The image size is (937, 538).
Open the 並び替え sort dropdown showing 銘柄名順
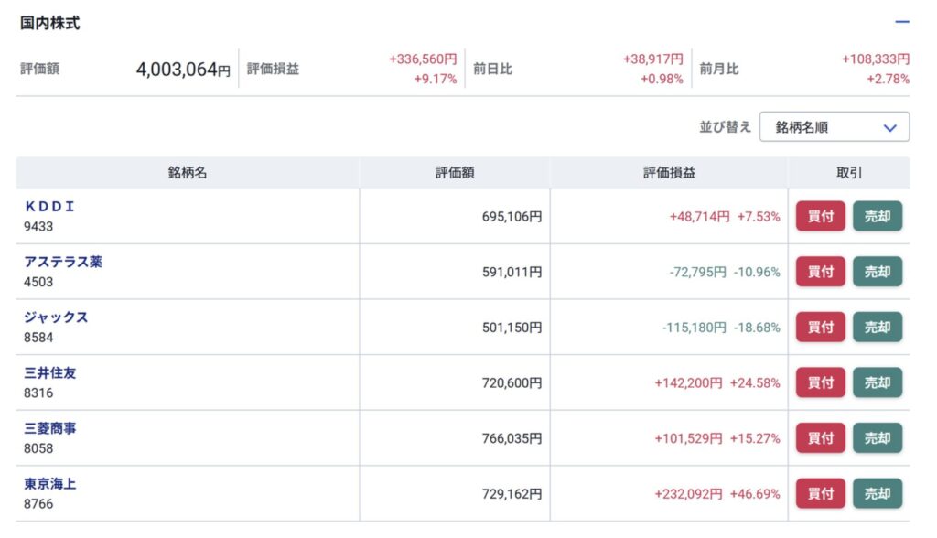(x=835, y=127)
